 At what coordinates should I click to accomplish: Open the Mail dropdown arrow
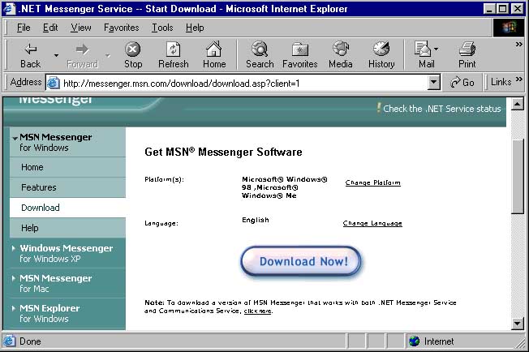coord(437,49)
